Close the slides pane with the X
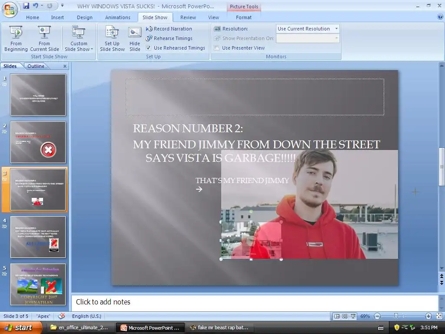 pyautogui.click(x=65, y=66)
